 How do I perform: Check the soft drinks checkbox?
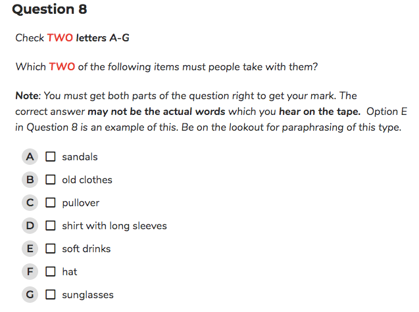coord(50,248)
